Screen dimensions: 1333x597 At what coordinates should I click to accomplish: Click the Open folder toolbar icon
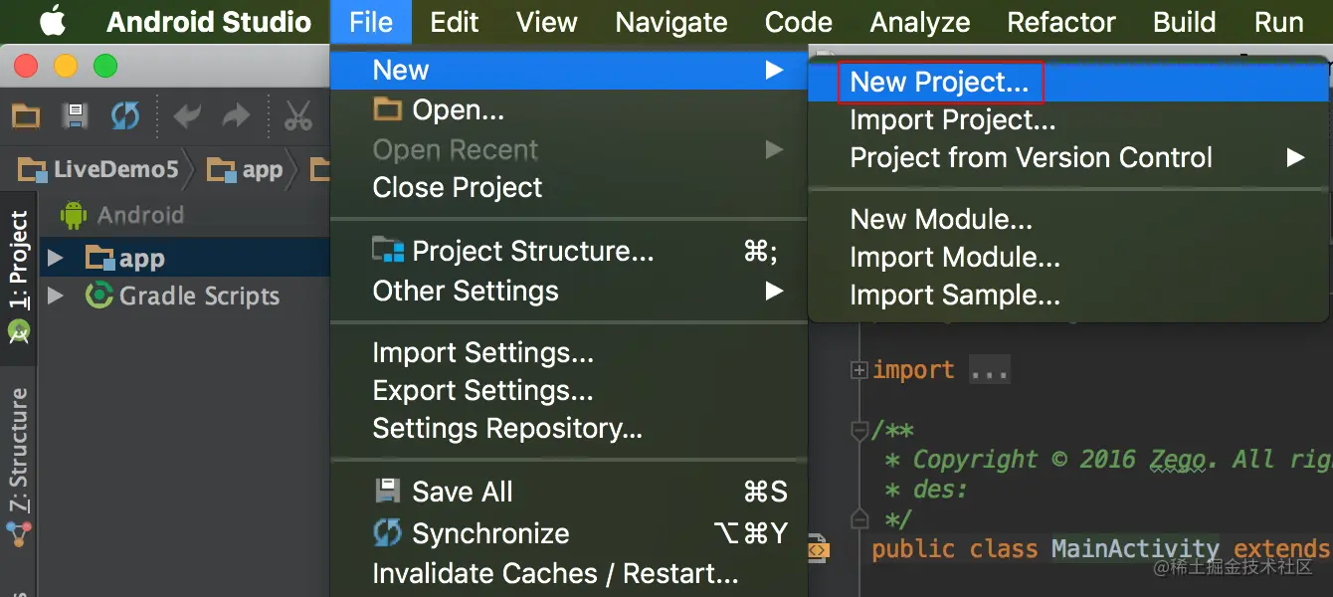26,116
